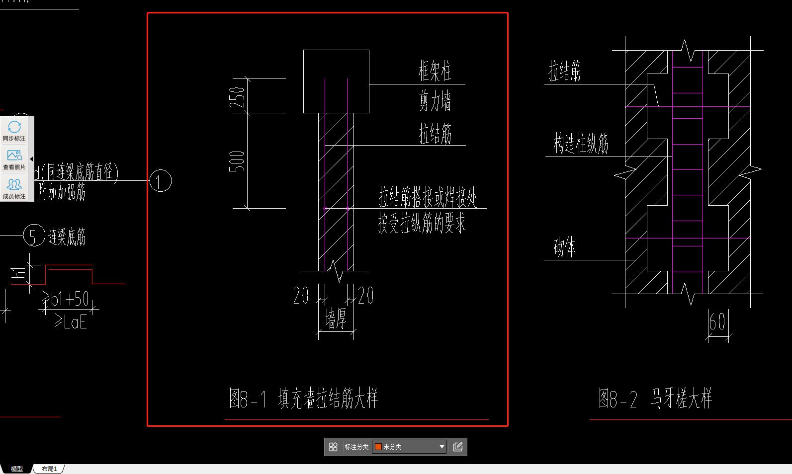Select the 500 dimension value
Viewport: 792px width, 474px height.
pyautogui.click(x=237, y=161)
